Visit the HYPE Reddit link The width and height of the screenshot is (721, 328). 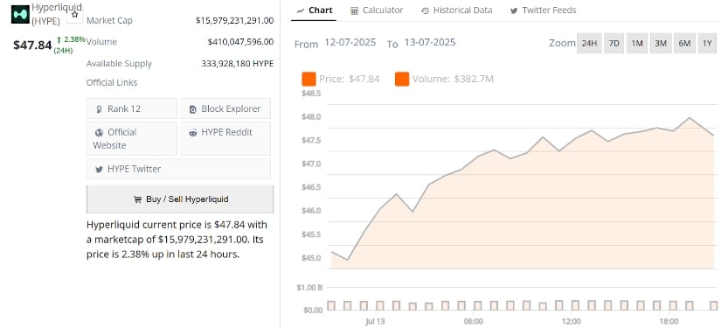click(x=225, y=138)
